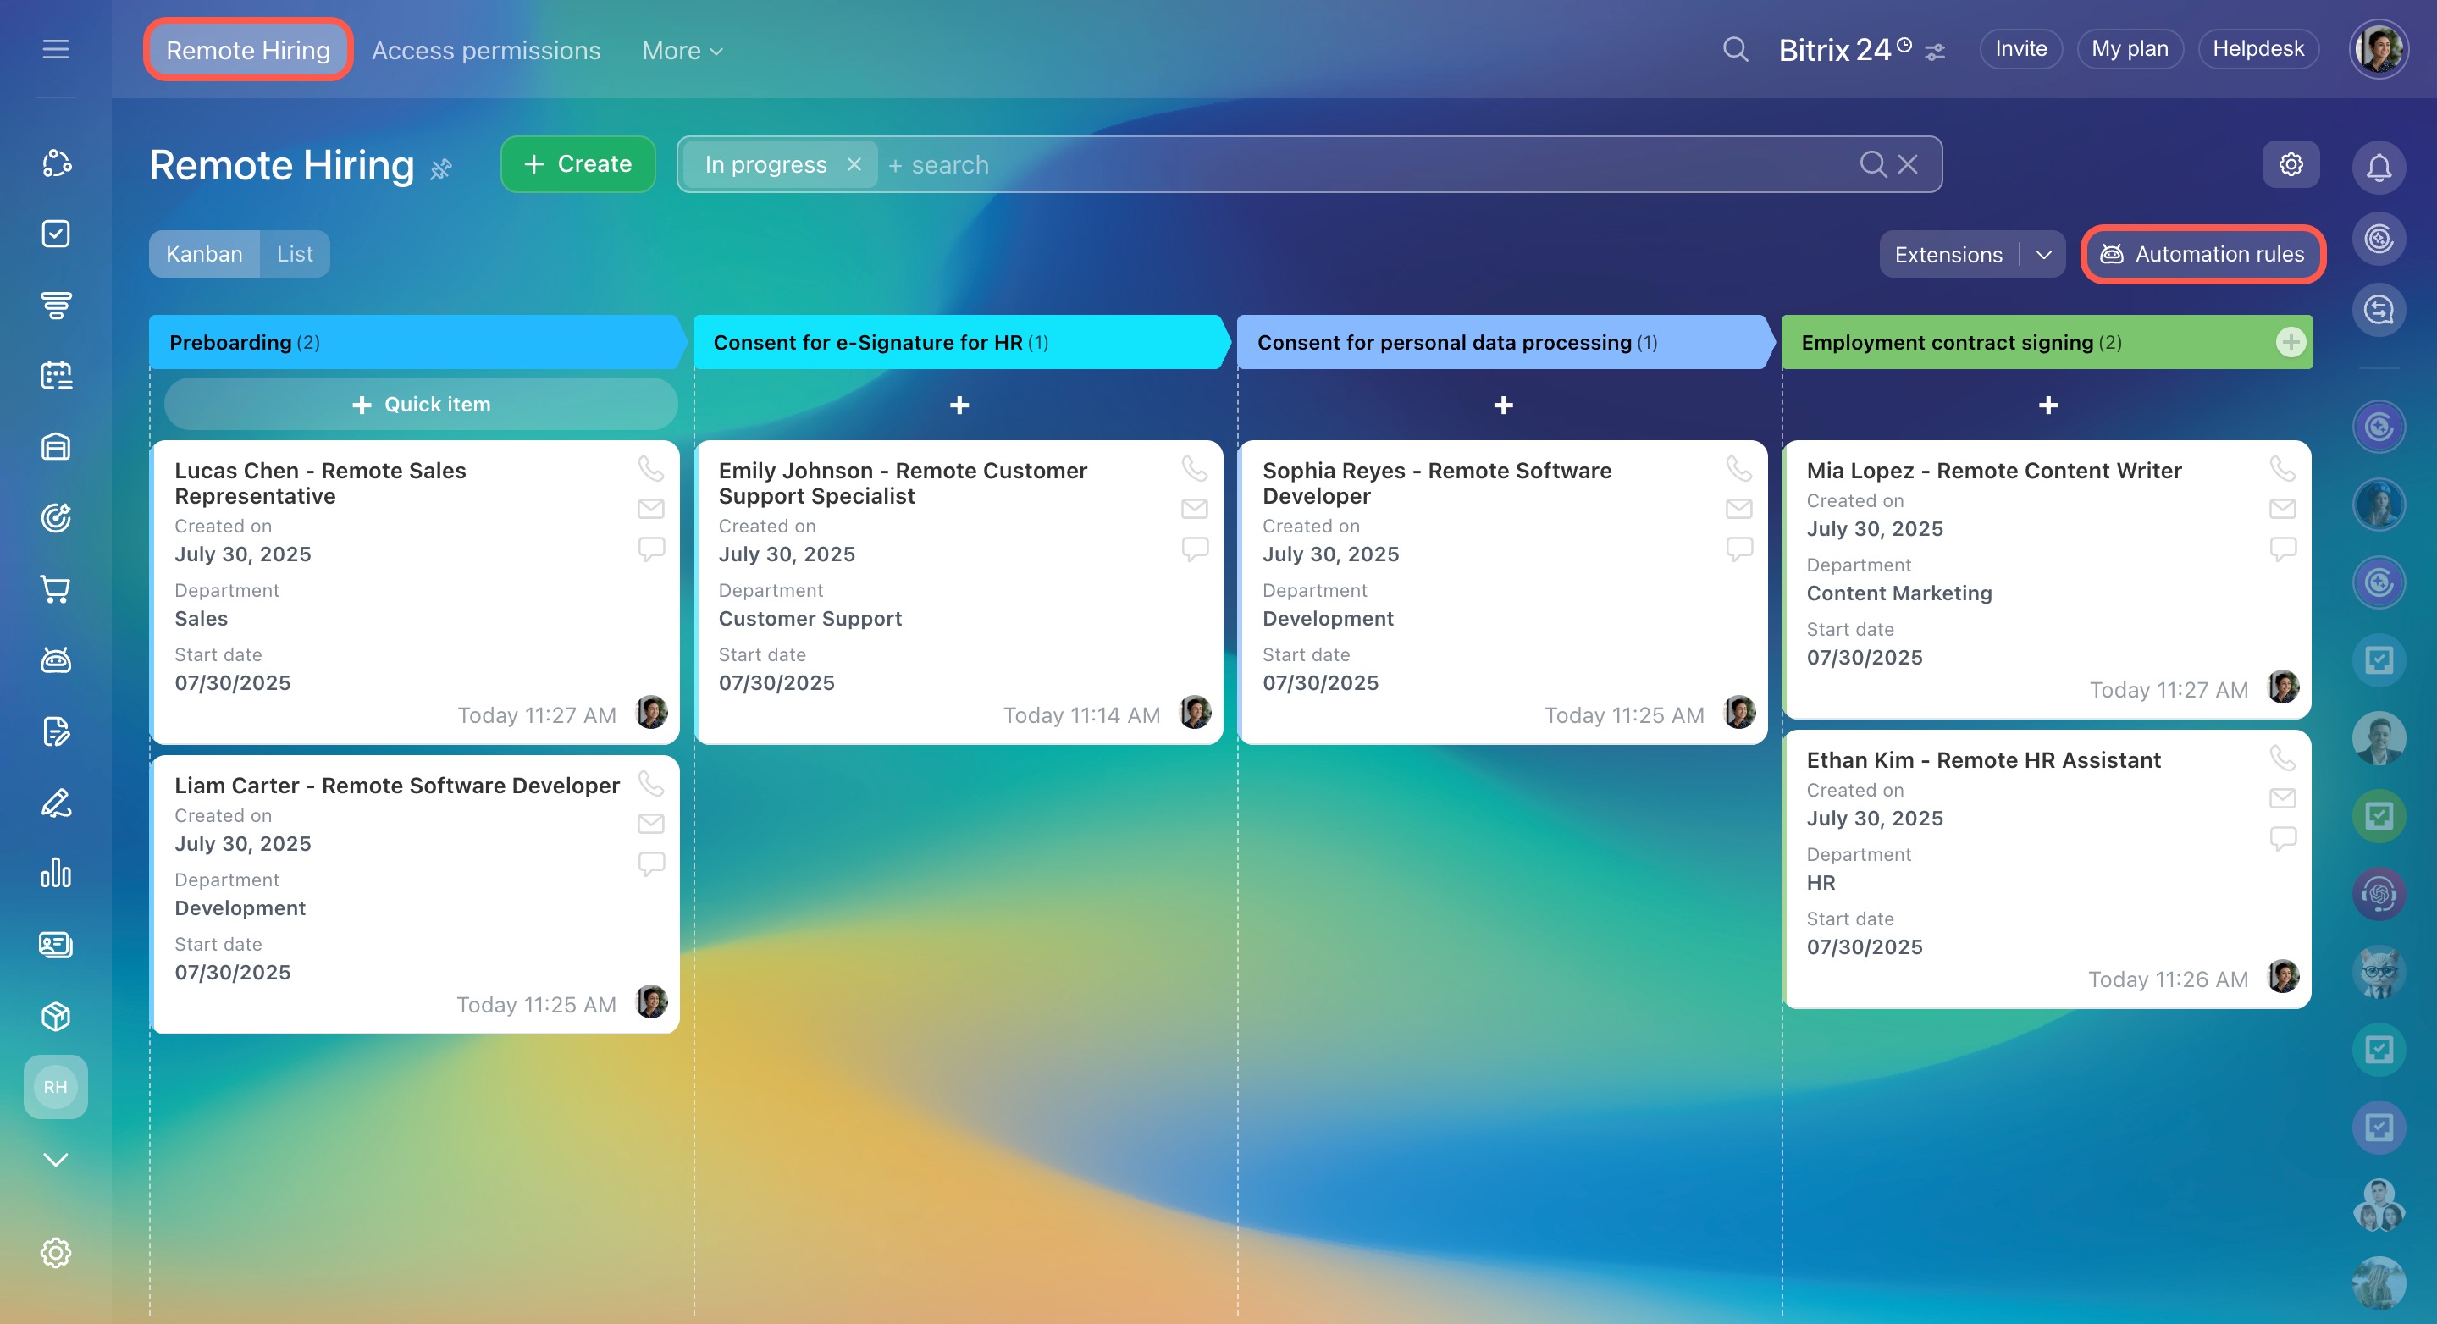Click the green plus on Employment contract stage

click(x=2290, y=342)
